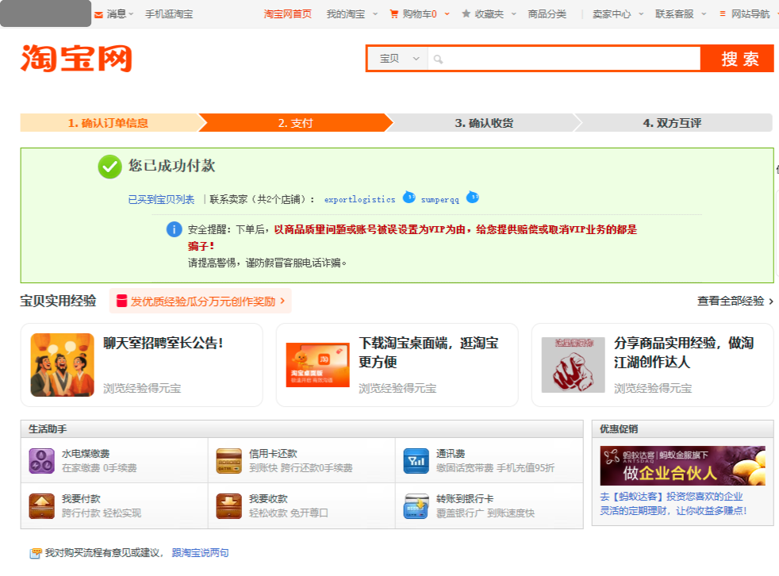The width and height of the screenshot is (779, 576).
Task: Click the 蚂蚁达客 promotional banner image
Action: (682, 466)
